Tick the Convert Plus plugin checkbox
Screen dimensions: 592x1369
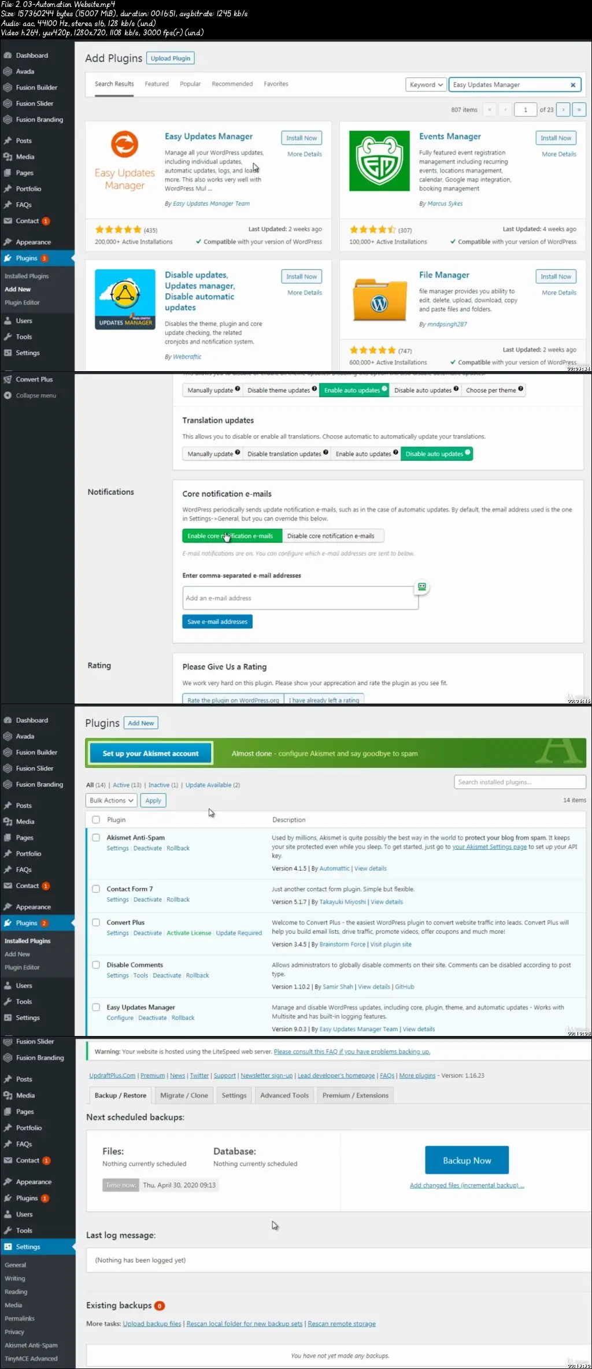pos(96,923)
